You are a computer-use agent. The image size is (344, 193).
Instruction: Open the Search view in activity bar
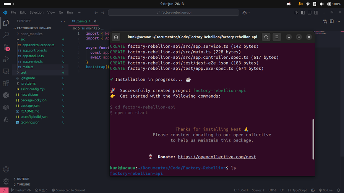click(6, 35)
